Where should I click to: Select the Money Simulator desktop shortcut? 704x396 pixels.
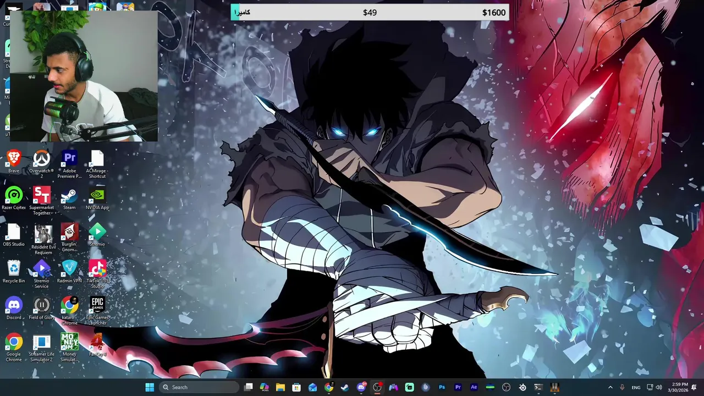click(69, 348)
